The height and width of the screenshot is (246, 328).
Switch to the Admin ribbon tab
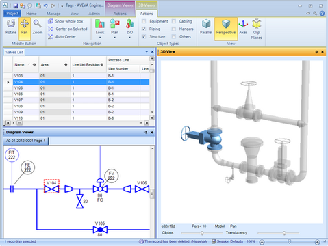(94, 14)
